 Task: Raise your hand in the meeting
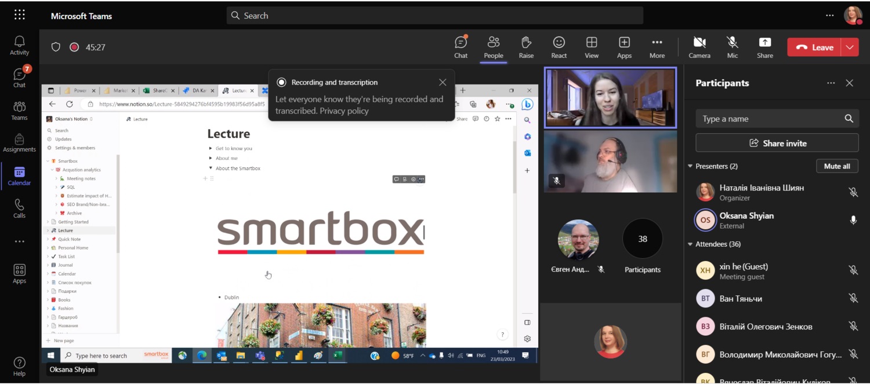(x=526, y=47)
